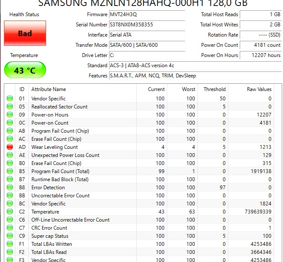
Task: Click the green status icon for Total LBAs Written
Action: pos(10,244)
